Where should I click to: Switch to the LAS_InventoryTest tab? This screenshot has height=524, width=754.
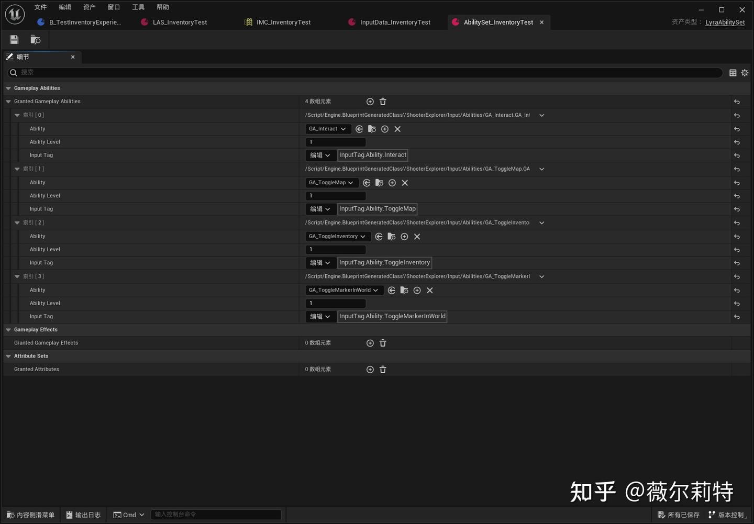coord(179,22)
